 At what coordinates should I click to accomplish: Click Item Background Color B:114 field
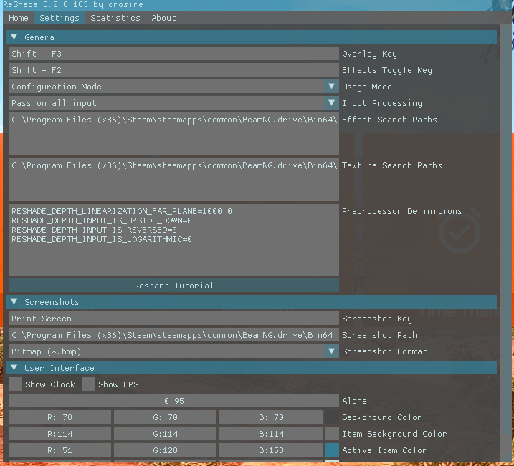[271, 434]
